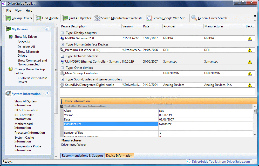Open the View menu
The height and width of the screenshot is (166, 259).
[x=18, y=11]
